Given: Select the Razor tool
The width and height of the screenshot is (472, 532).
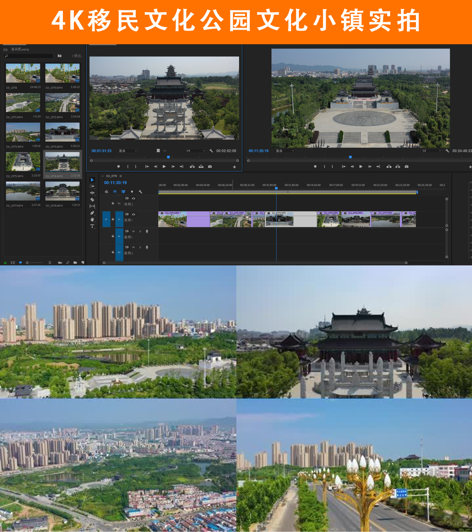Looking at the screenshot, I should (92, 199).
